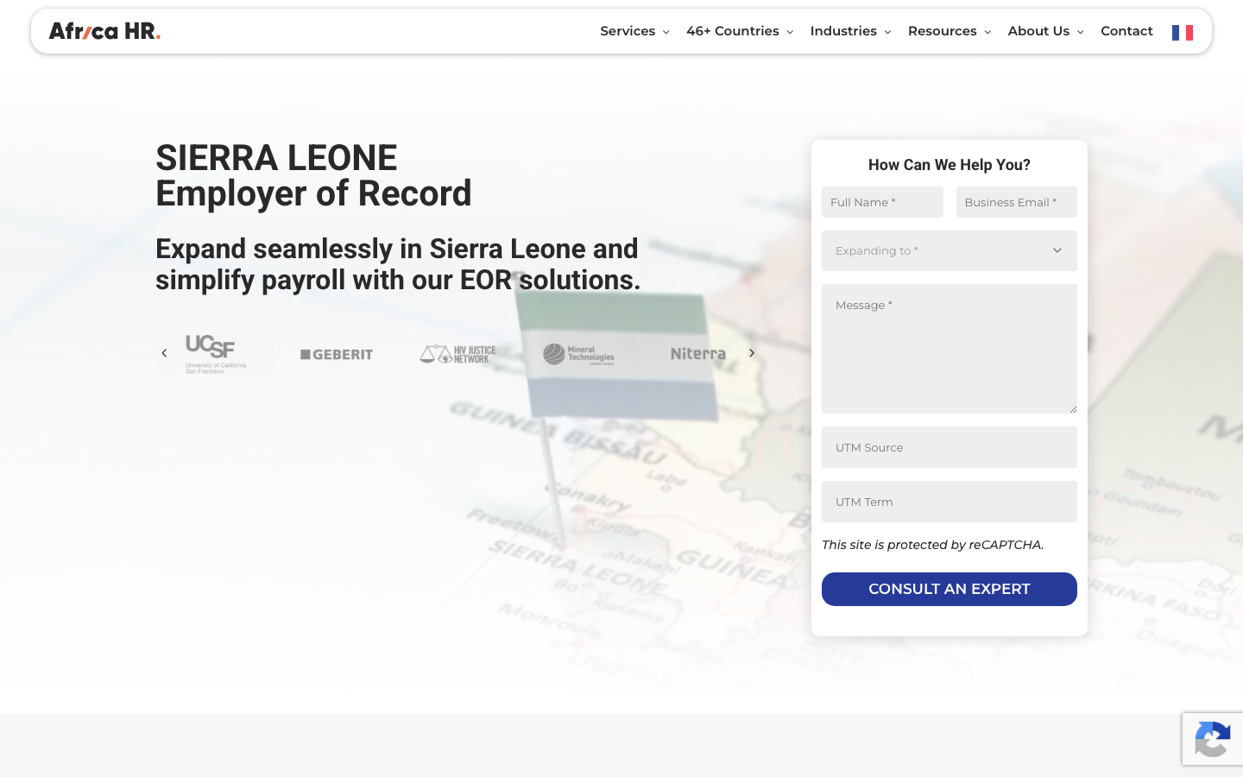Click the Mineral Technologies logo

(578, 354)
